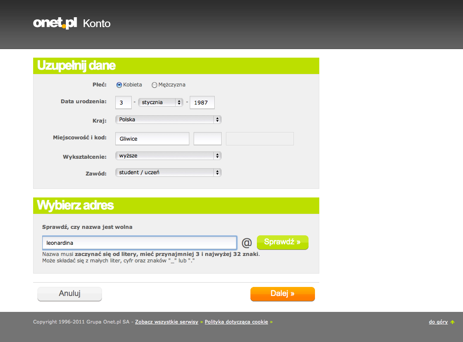The image size is (463, 342).
Task: Select the 'Kobieta' gender option
Action: point(119,85)
